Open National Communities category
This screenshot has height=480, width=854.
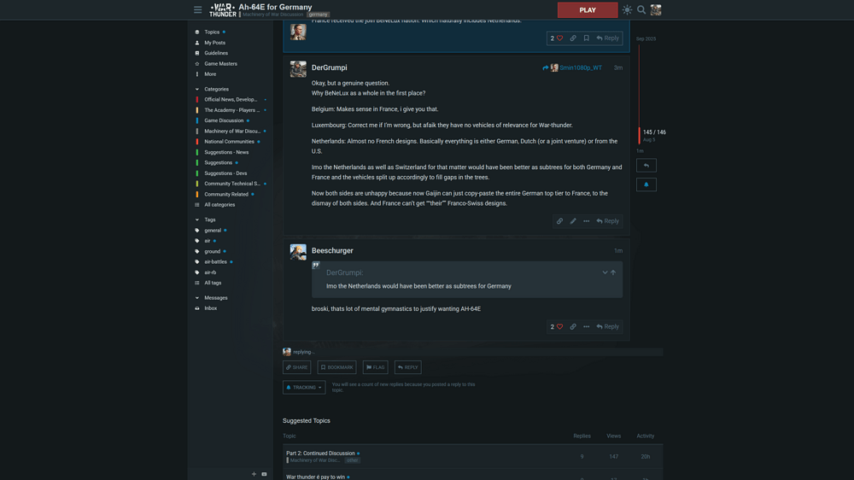tap(229, 142)
